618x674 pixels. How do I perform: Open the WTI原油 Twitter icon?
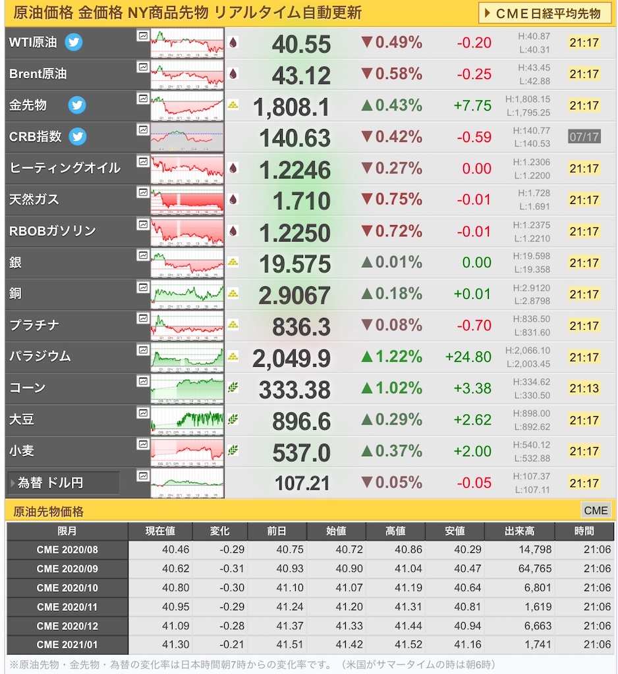74,42
